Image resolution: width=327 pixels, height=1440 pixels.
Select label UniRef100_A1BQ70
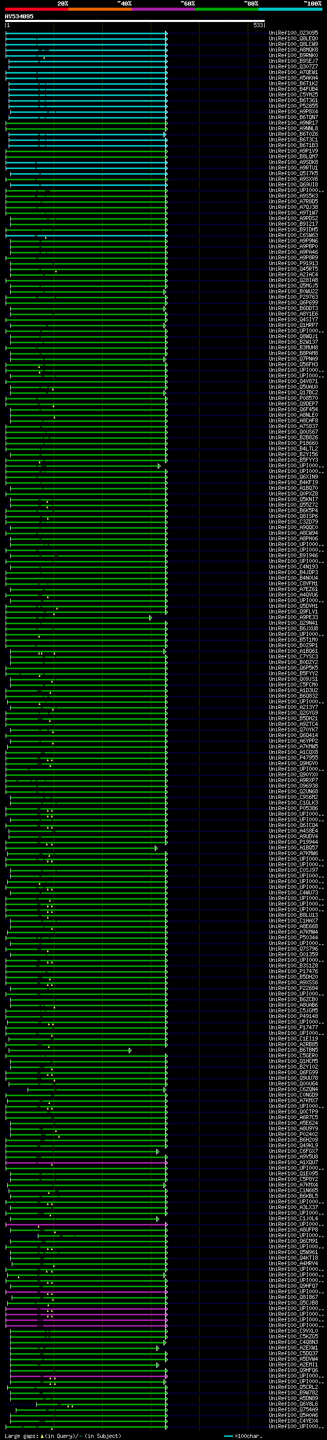(293, 488)
